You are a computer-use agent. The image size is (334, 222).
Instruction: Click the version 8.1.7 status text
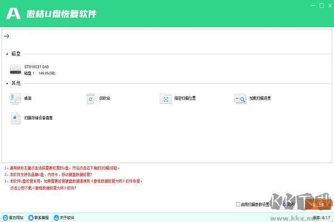[322, 218]
